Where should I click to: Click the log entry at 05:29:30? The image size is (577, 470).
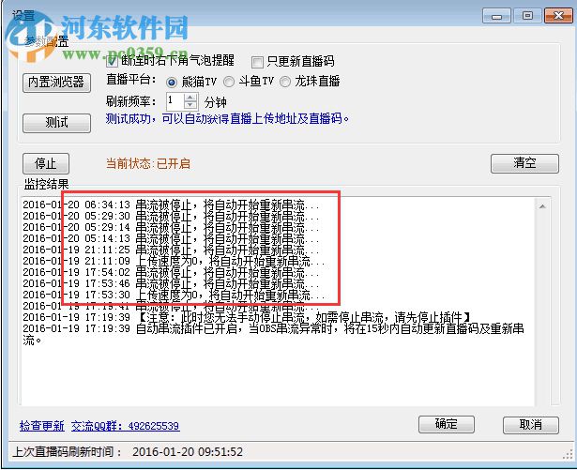pos(171,217)
